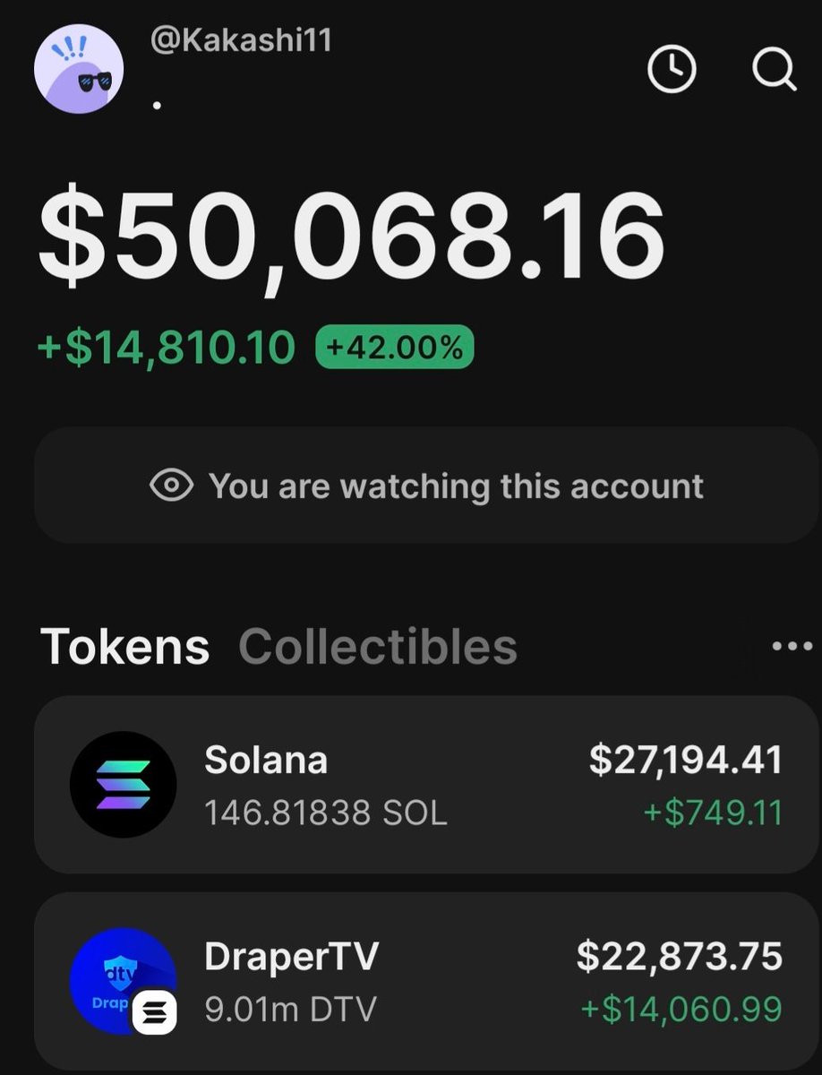
Task: Click the Solana $27,194.41 value
Action: [x=685, y=760]
